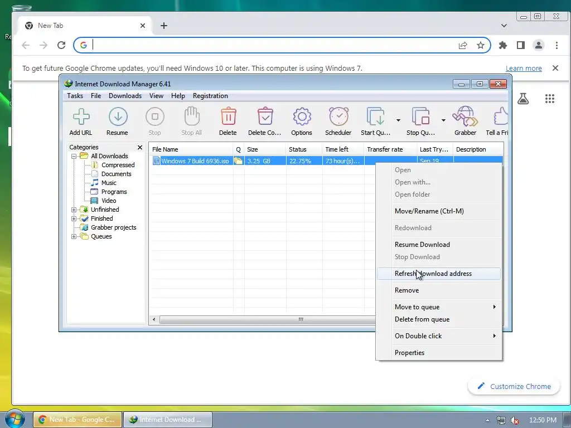Open Stop Queue dropdown arrow
The width and height of the screenshot is (571, 428).
coord(443,120)
